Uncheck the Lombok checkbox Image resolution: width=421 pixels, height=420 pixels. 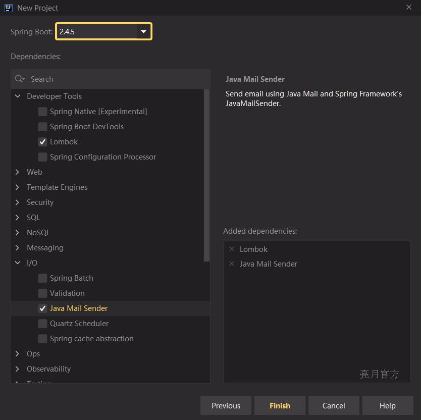pos(42,142)
